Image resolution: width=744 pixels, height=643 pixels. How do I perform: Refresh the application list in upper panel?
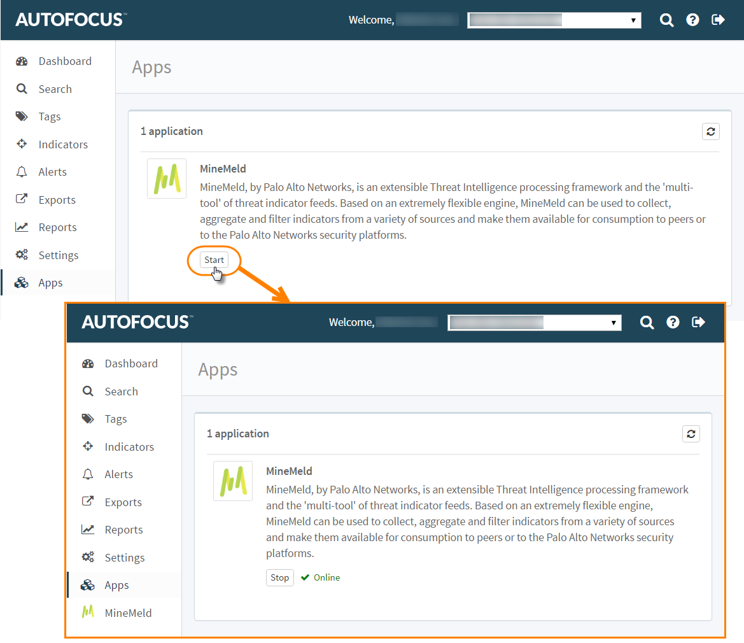(711, 131)
